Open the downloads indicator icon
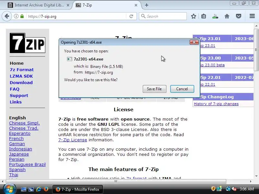This screenshot has width=259, height=194. (x=215, y=16)
